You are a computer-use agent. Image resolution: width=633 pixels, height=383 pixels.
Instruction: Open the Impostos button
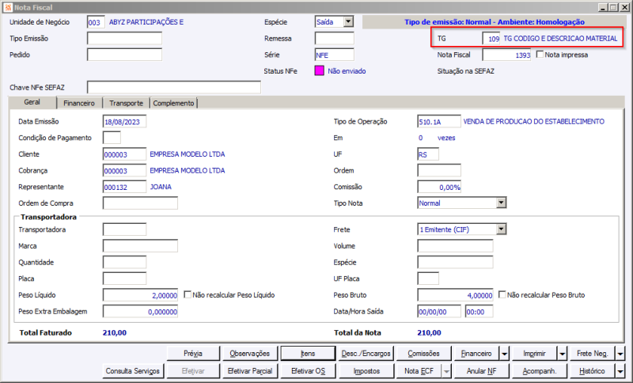366,371
